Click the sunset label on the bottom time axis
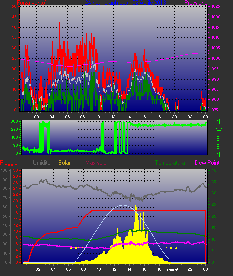233x276 pixels. pos(173,269)
